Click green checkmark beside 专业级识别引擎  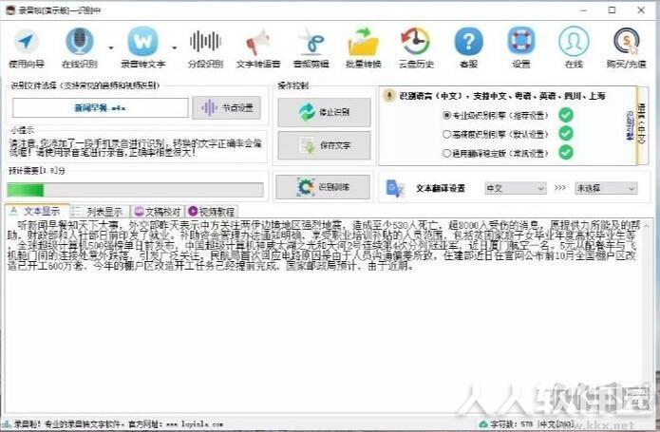566,115
